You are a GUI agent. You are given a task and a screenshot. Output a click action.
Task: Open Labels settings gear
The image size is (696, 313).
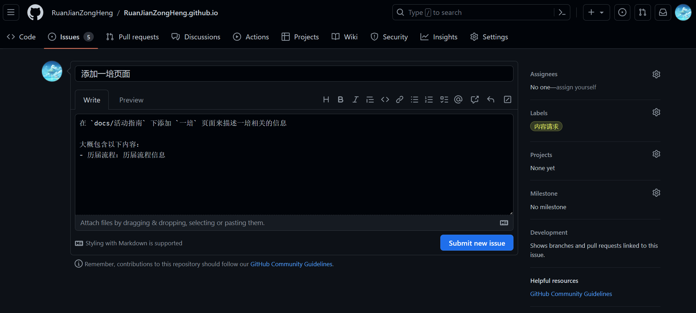[x=656, y=112]
